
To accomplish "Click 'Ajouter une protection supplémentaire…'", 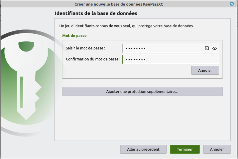I will [142, 91].
